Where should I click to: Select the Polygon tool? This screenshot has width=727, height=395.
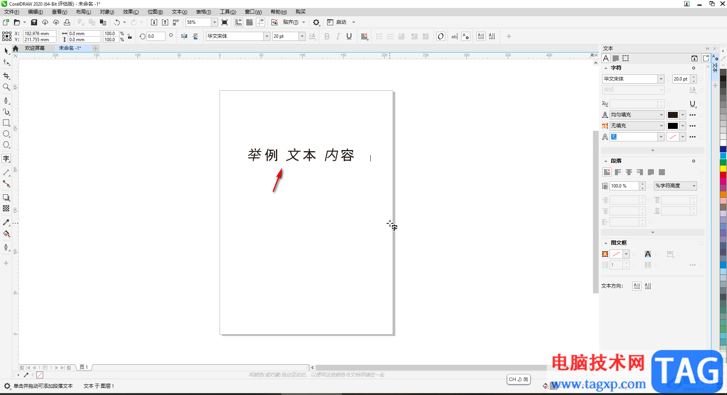(6, 145)
